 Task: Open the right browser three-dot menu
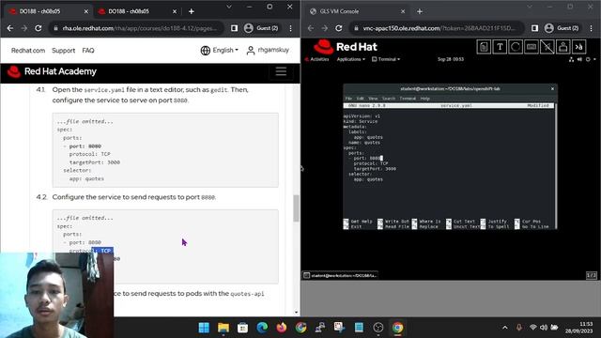(592, 28)
